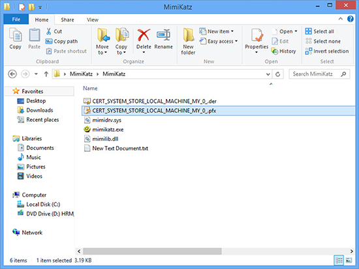Go up one folder level
The width and height of the screenshot is (359, 269).
tap(46, 74)
